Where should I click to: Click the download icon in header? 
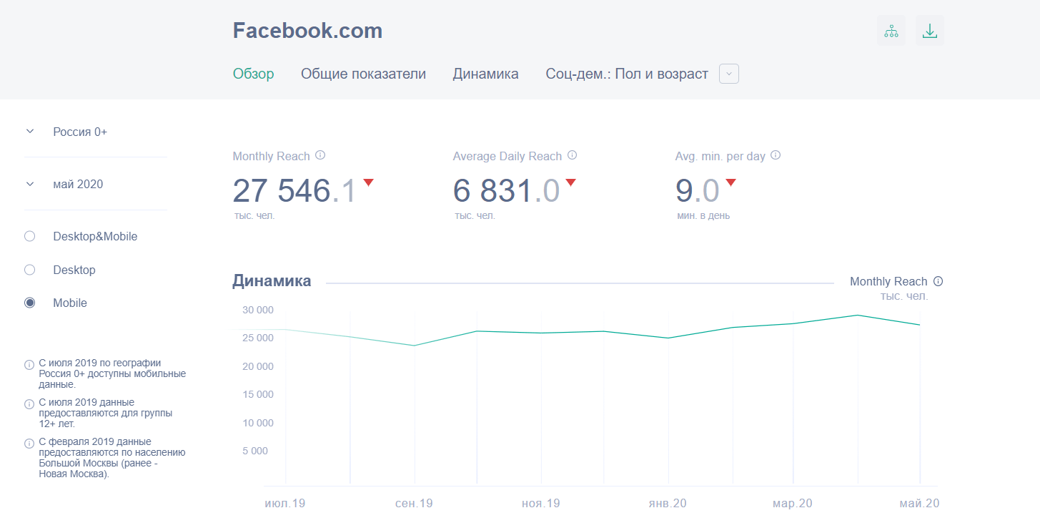click(929, 31)
